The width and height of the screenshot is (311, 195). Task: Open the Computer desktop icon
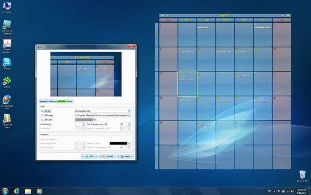point(7,8)
